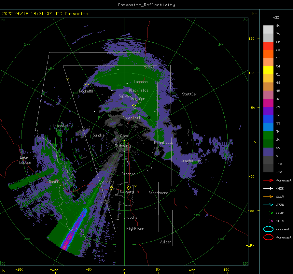Image resolution: width=293 pixels, height=274 pixels.
Task: Select the yellow 51-54 dBZ swatch
Action: click(x=268, y=70)
